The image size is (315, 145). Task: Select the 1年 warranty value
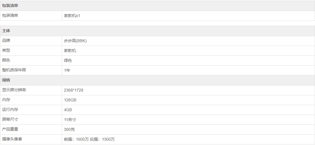pyautogui.click(x=67, y=70)
